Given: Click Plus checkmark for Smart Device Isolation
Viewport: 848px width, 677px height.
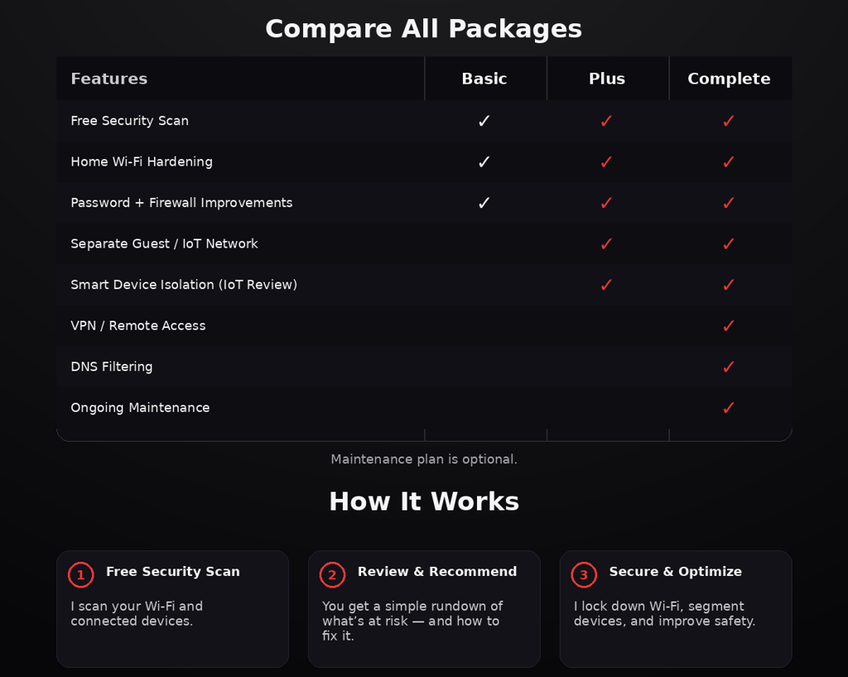Looking at the screenshot, I should [x=606, y=285].
